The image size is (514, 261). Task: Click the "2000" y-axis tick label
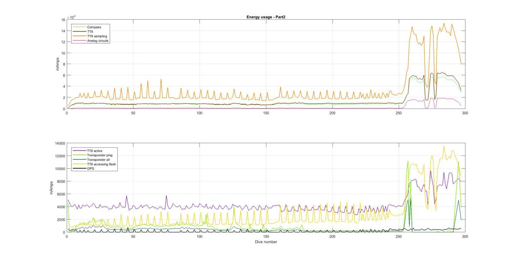[60, 220]
